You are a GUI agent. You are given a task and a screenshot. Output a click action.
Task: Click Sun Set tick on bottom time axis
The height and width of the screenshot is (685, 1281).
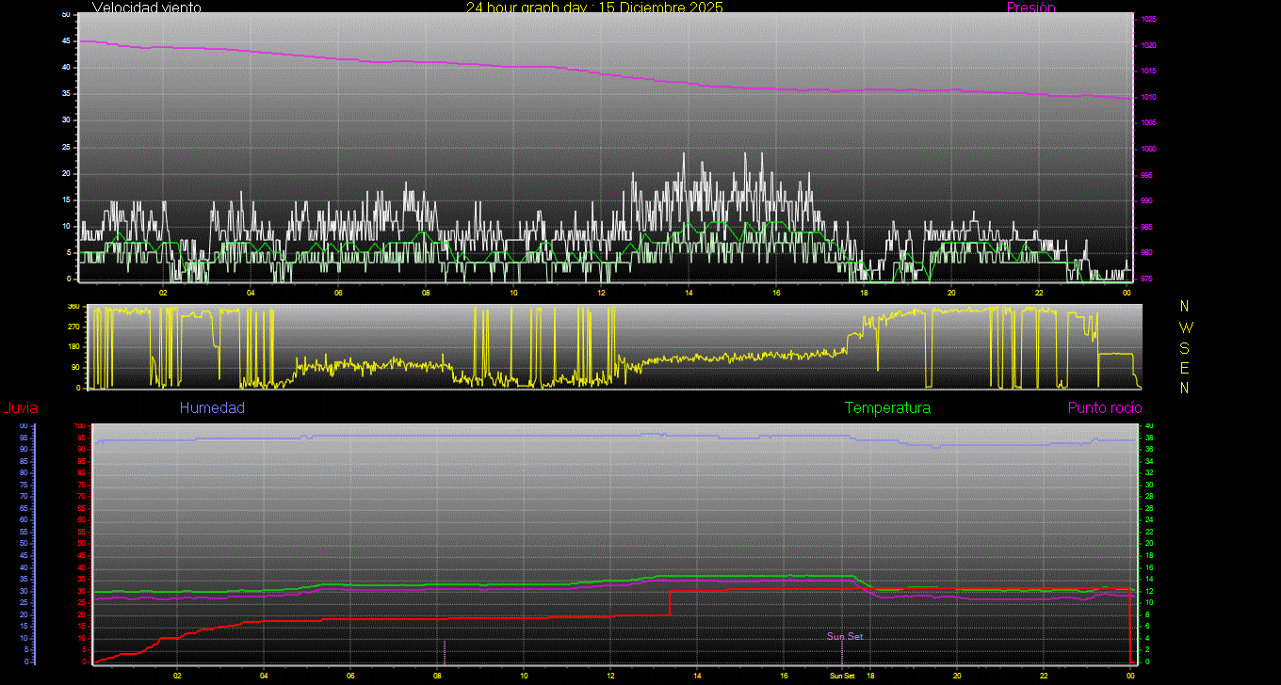pyautogui.click(x=842, y=676)
